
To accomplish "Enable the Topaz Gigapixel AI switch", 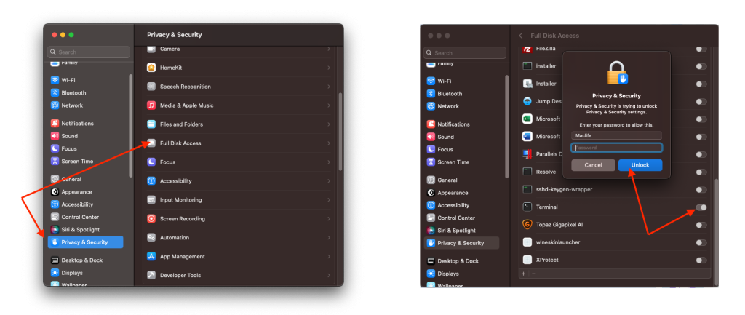I will click(x=701, y=225).
